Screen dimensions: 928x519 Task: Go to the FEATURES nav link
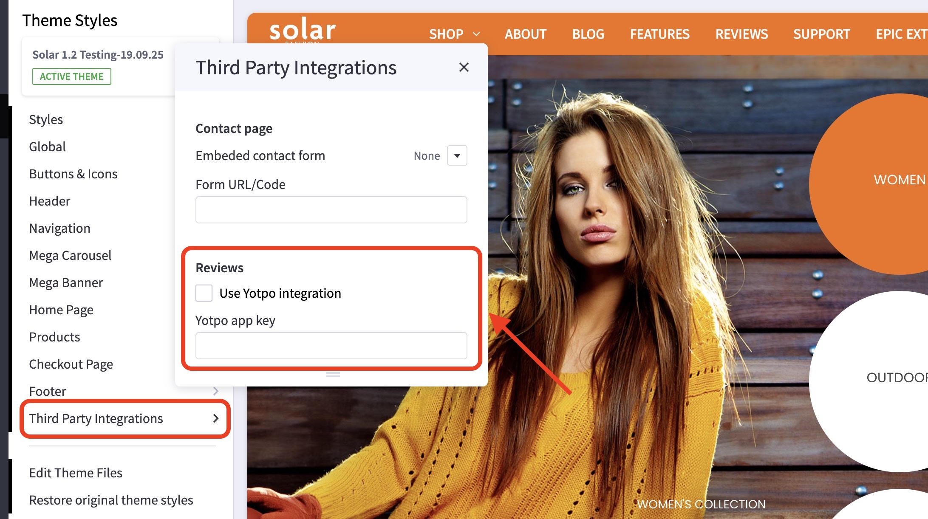point(659,34)
